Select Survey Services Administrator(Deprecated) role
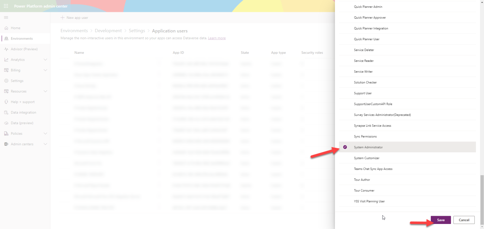The height and width of the screenshot is (229, 484). [407, 115]
